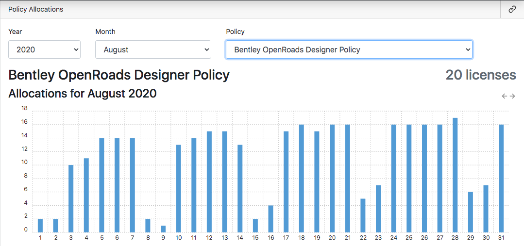The image size is (524, 246).
Task: Click the x-axis label 15
Action: coord(255,238)
